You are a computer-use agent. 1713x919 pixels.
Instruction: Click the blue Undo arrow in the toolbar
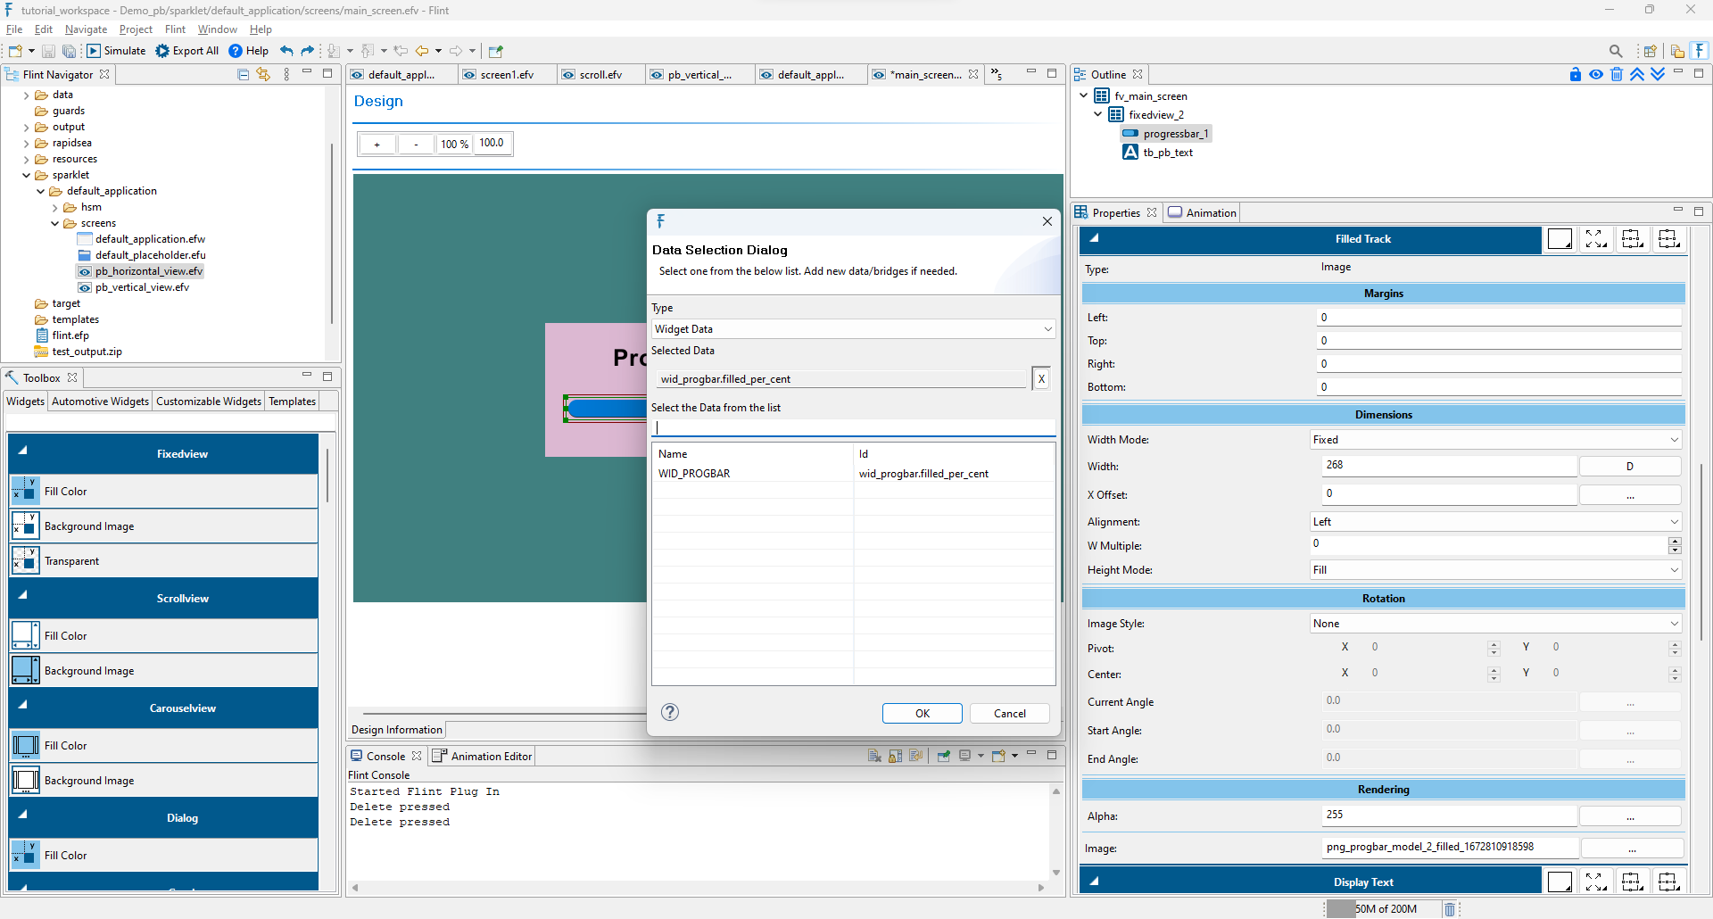pyautogui.click(x=286, y=51)
